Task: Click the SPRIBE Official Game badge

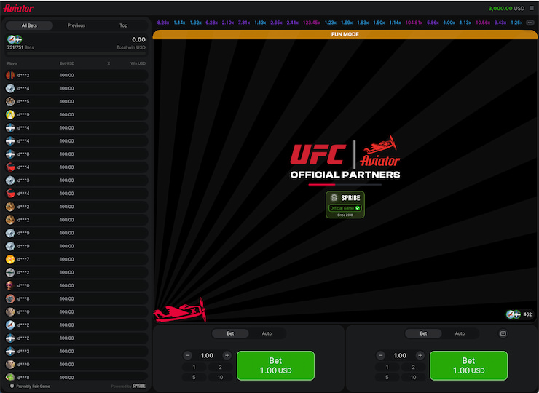Action: (x=345, y=205)
